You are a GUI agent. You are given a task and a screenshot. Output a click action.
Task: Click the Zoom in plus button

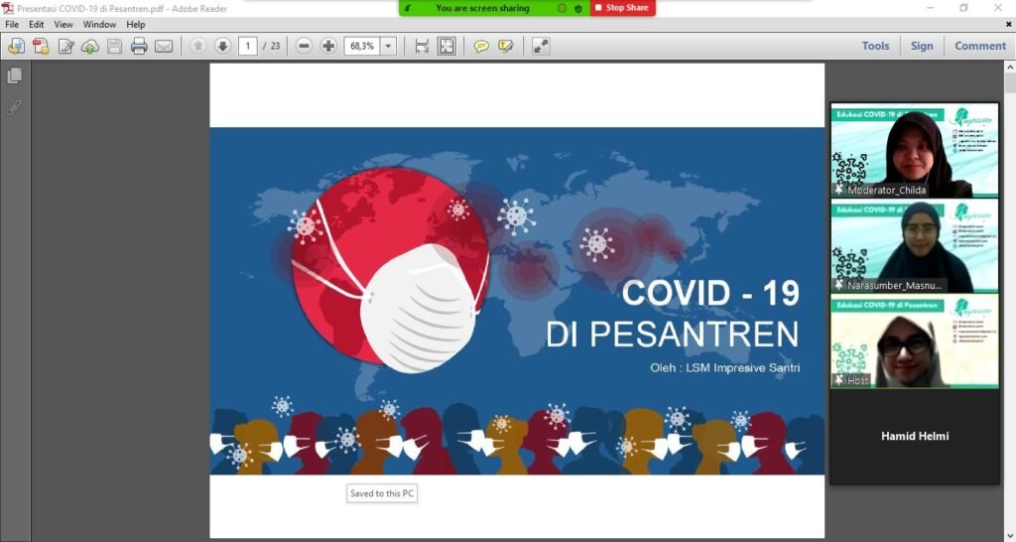[328, 46]
